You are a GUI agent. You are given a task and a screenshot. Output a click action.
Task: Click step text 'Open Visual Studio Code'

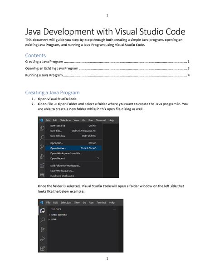pos(57,99)
